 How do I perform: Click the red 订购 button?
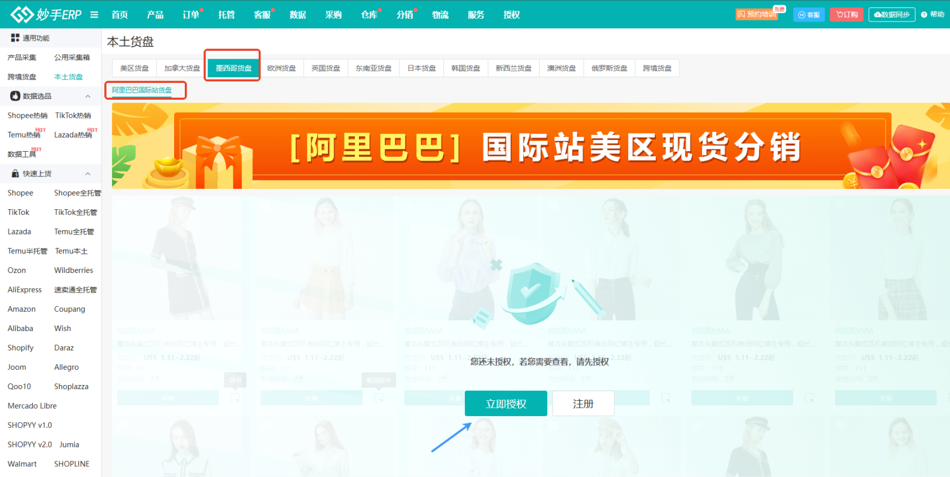point(846,15)
